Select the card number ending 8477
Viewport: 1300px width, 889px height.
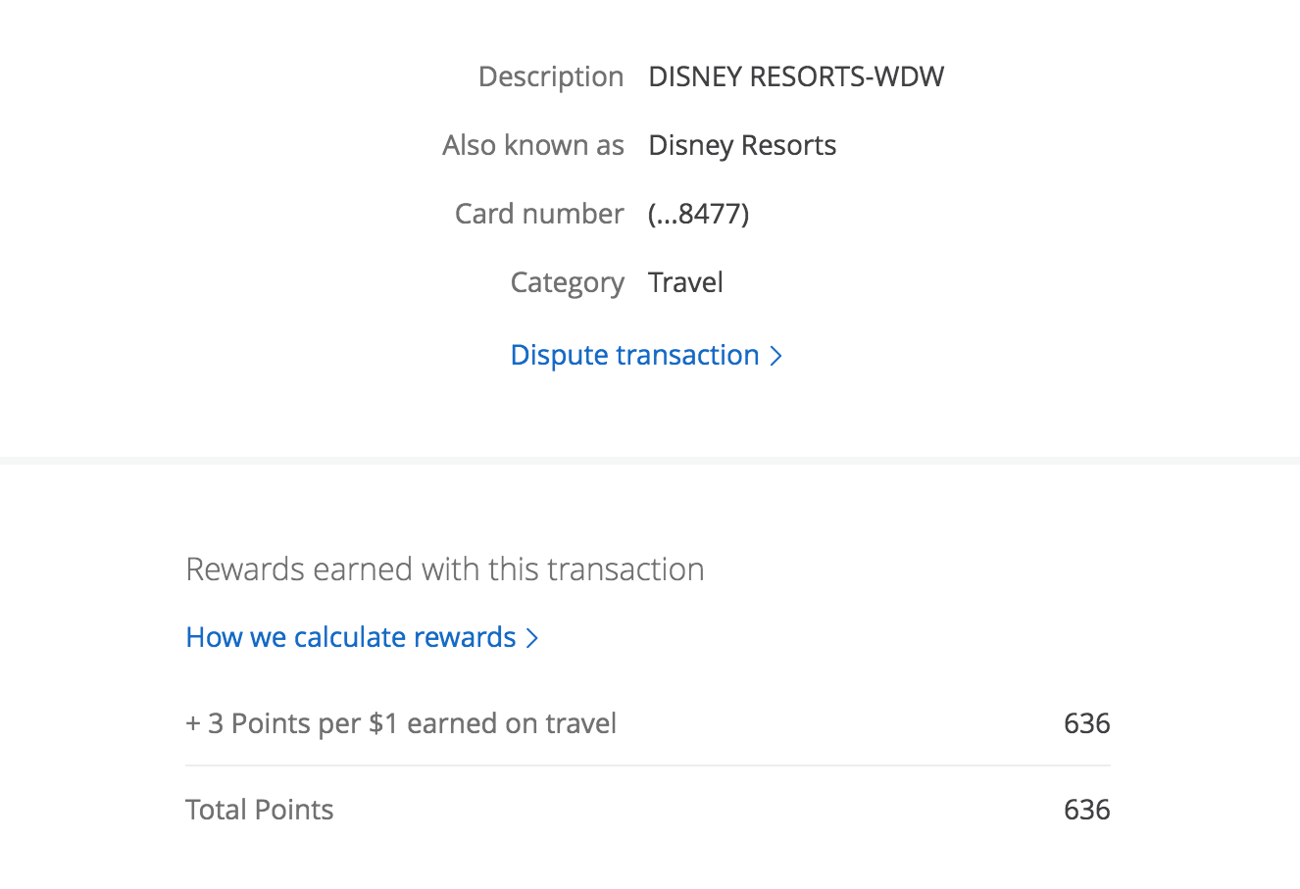698,214
